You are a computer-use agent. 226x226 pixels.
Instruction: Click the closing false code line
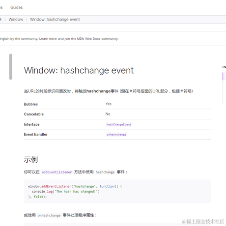pos(37,197)
